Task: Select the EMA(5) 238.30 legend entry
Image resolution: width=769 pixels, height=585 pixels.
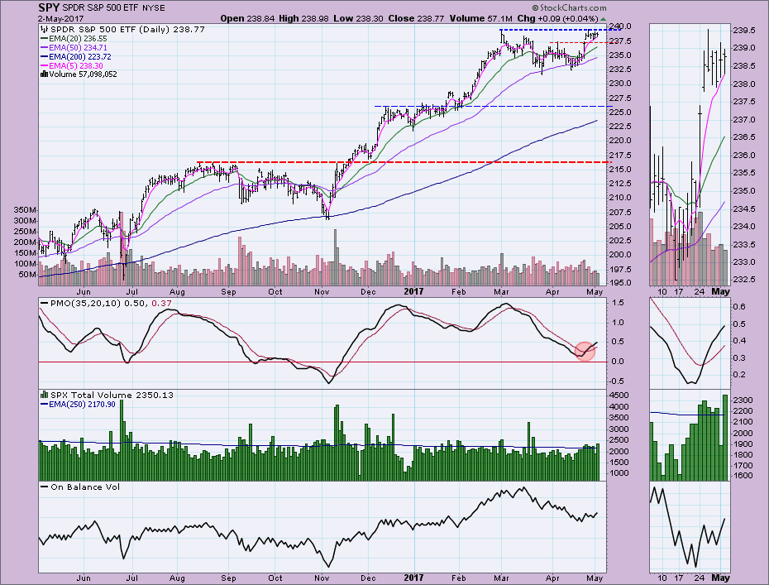Action: pyautogui.click(x=72, y=65)
